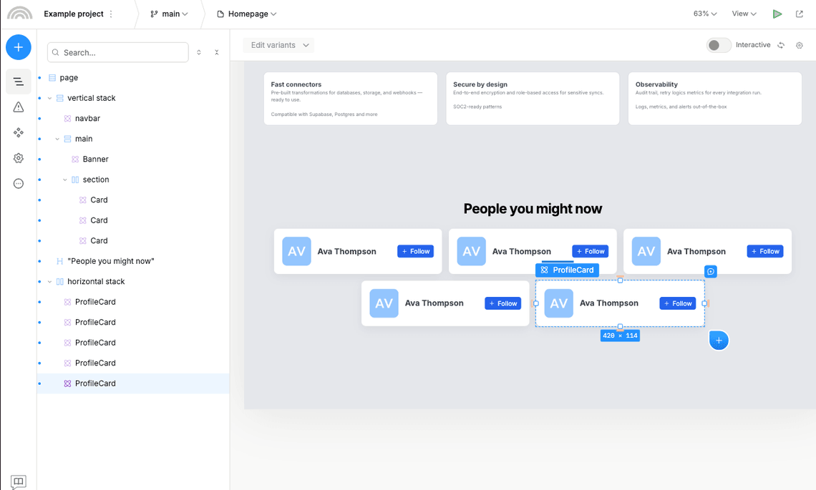
Task: Open the canvas settings gear next to Interactive
Action: (800, 44)
